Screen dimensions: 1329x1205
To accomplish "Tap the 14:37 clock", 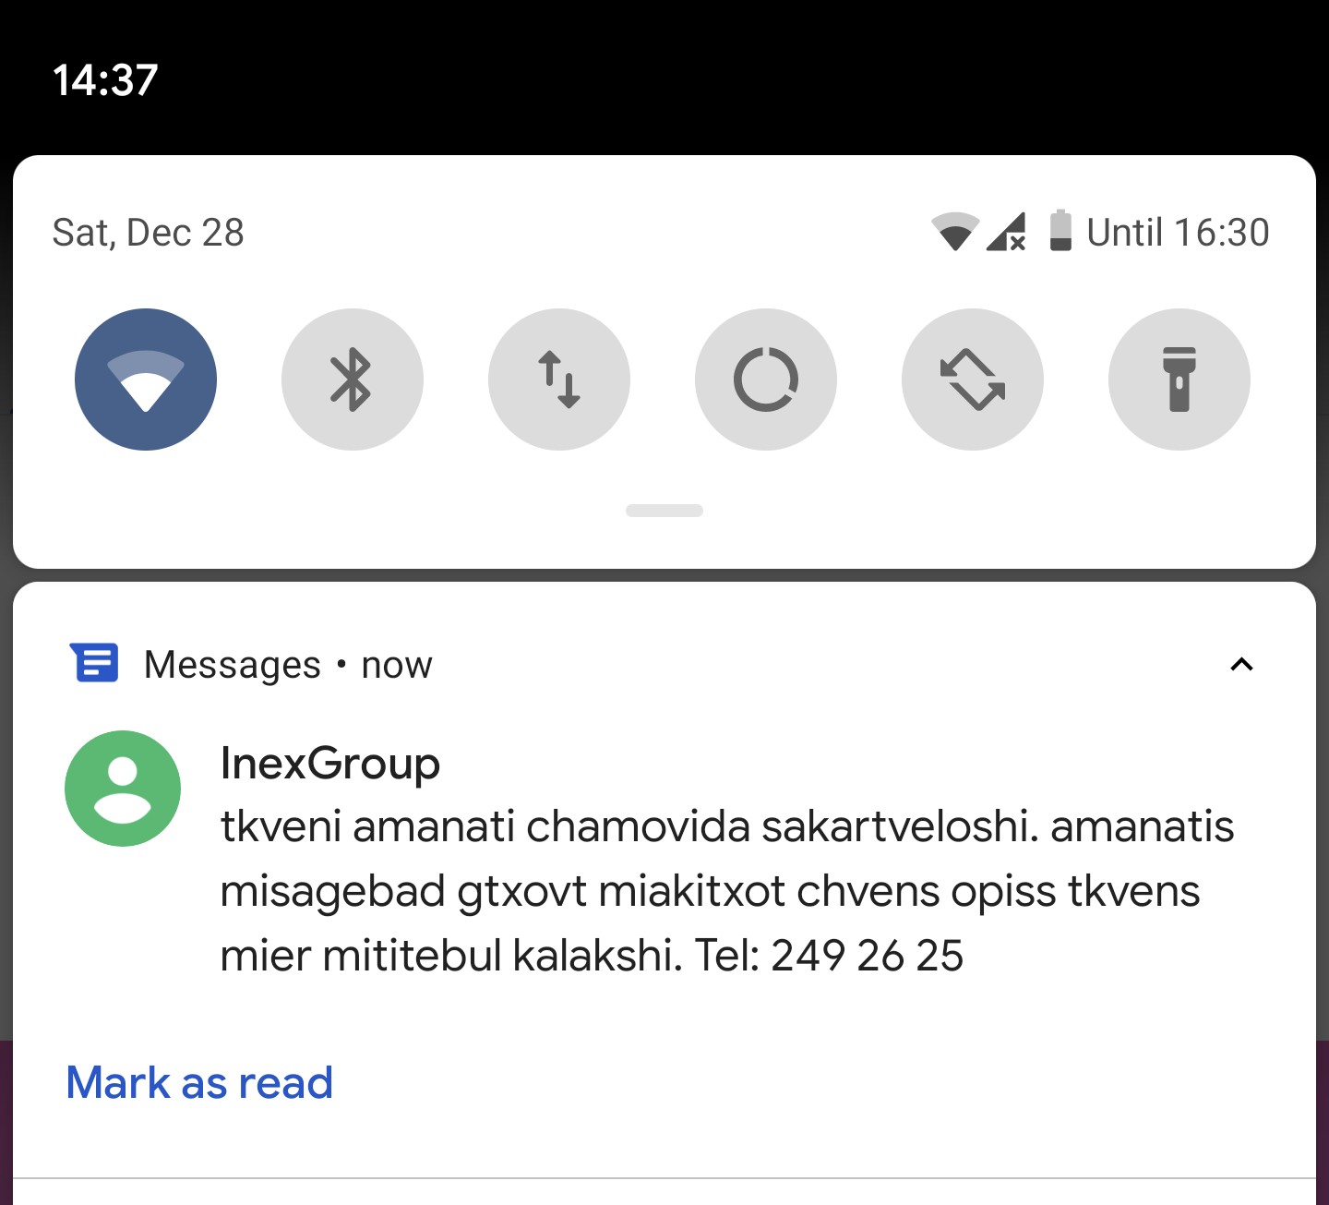I will pyautogui.click(x=105, y=80).
